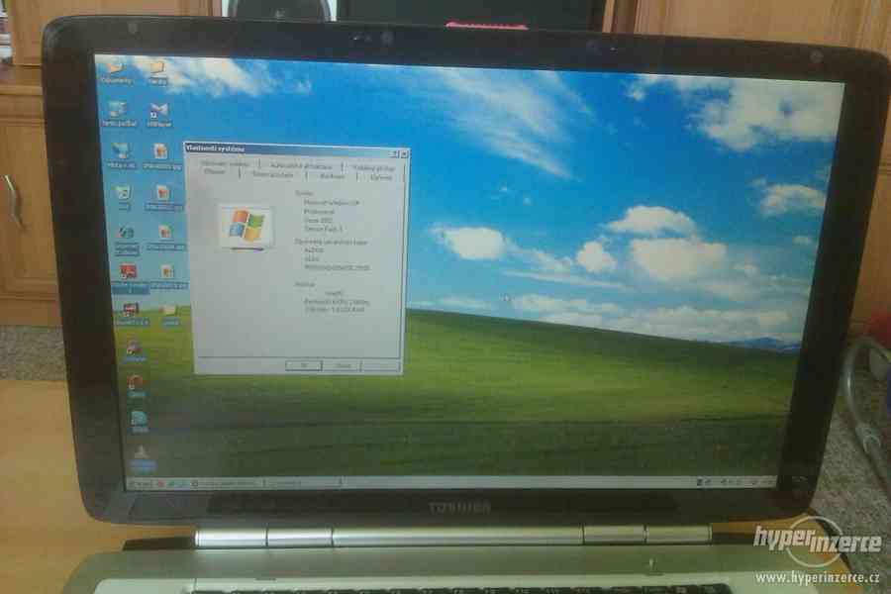Open the Automatické aktualizace tab
This screenshot has height=594, width=891.
tap(301, 166)
